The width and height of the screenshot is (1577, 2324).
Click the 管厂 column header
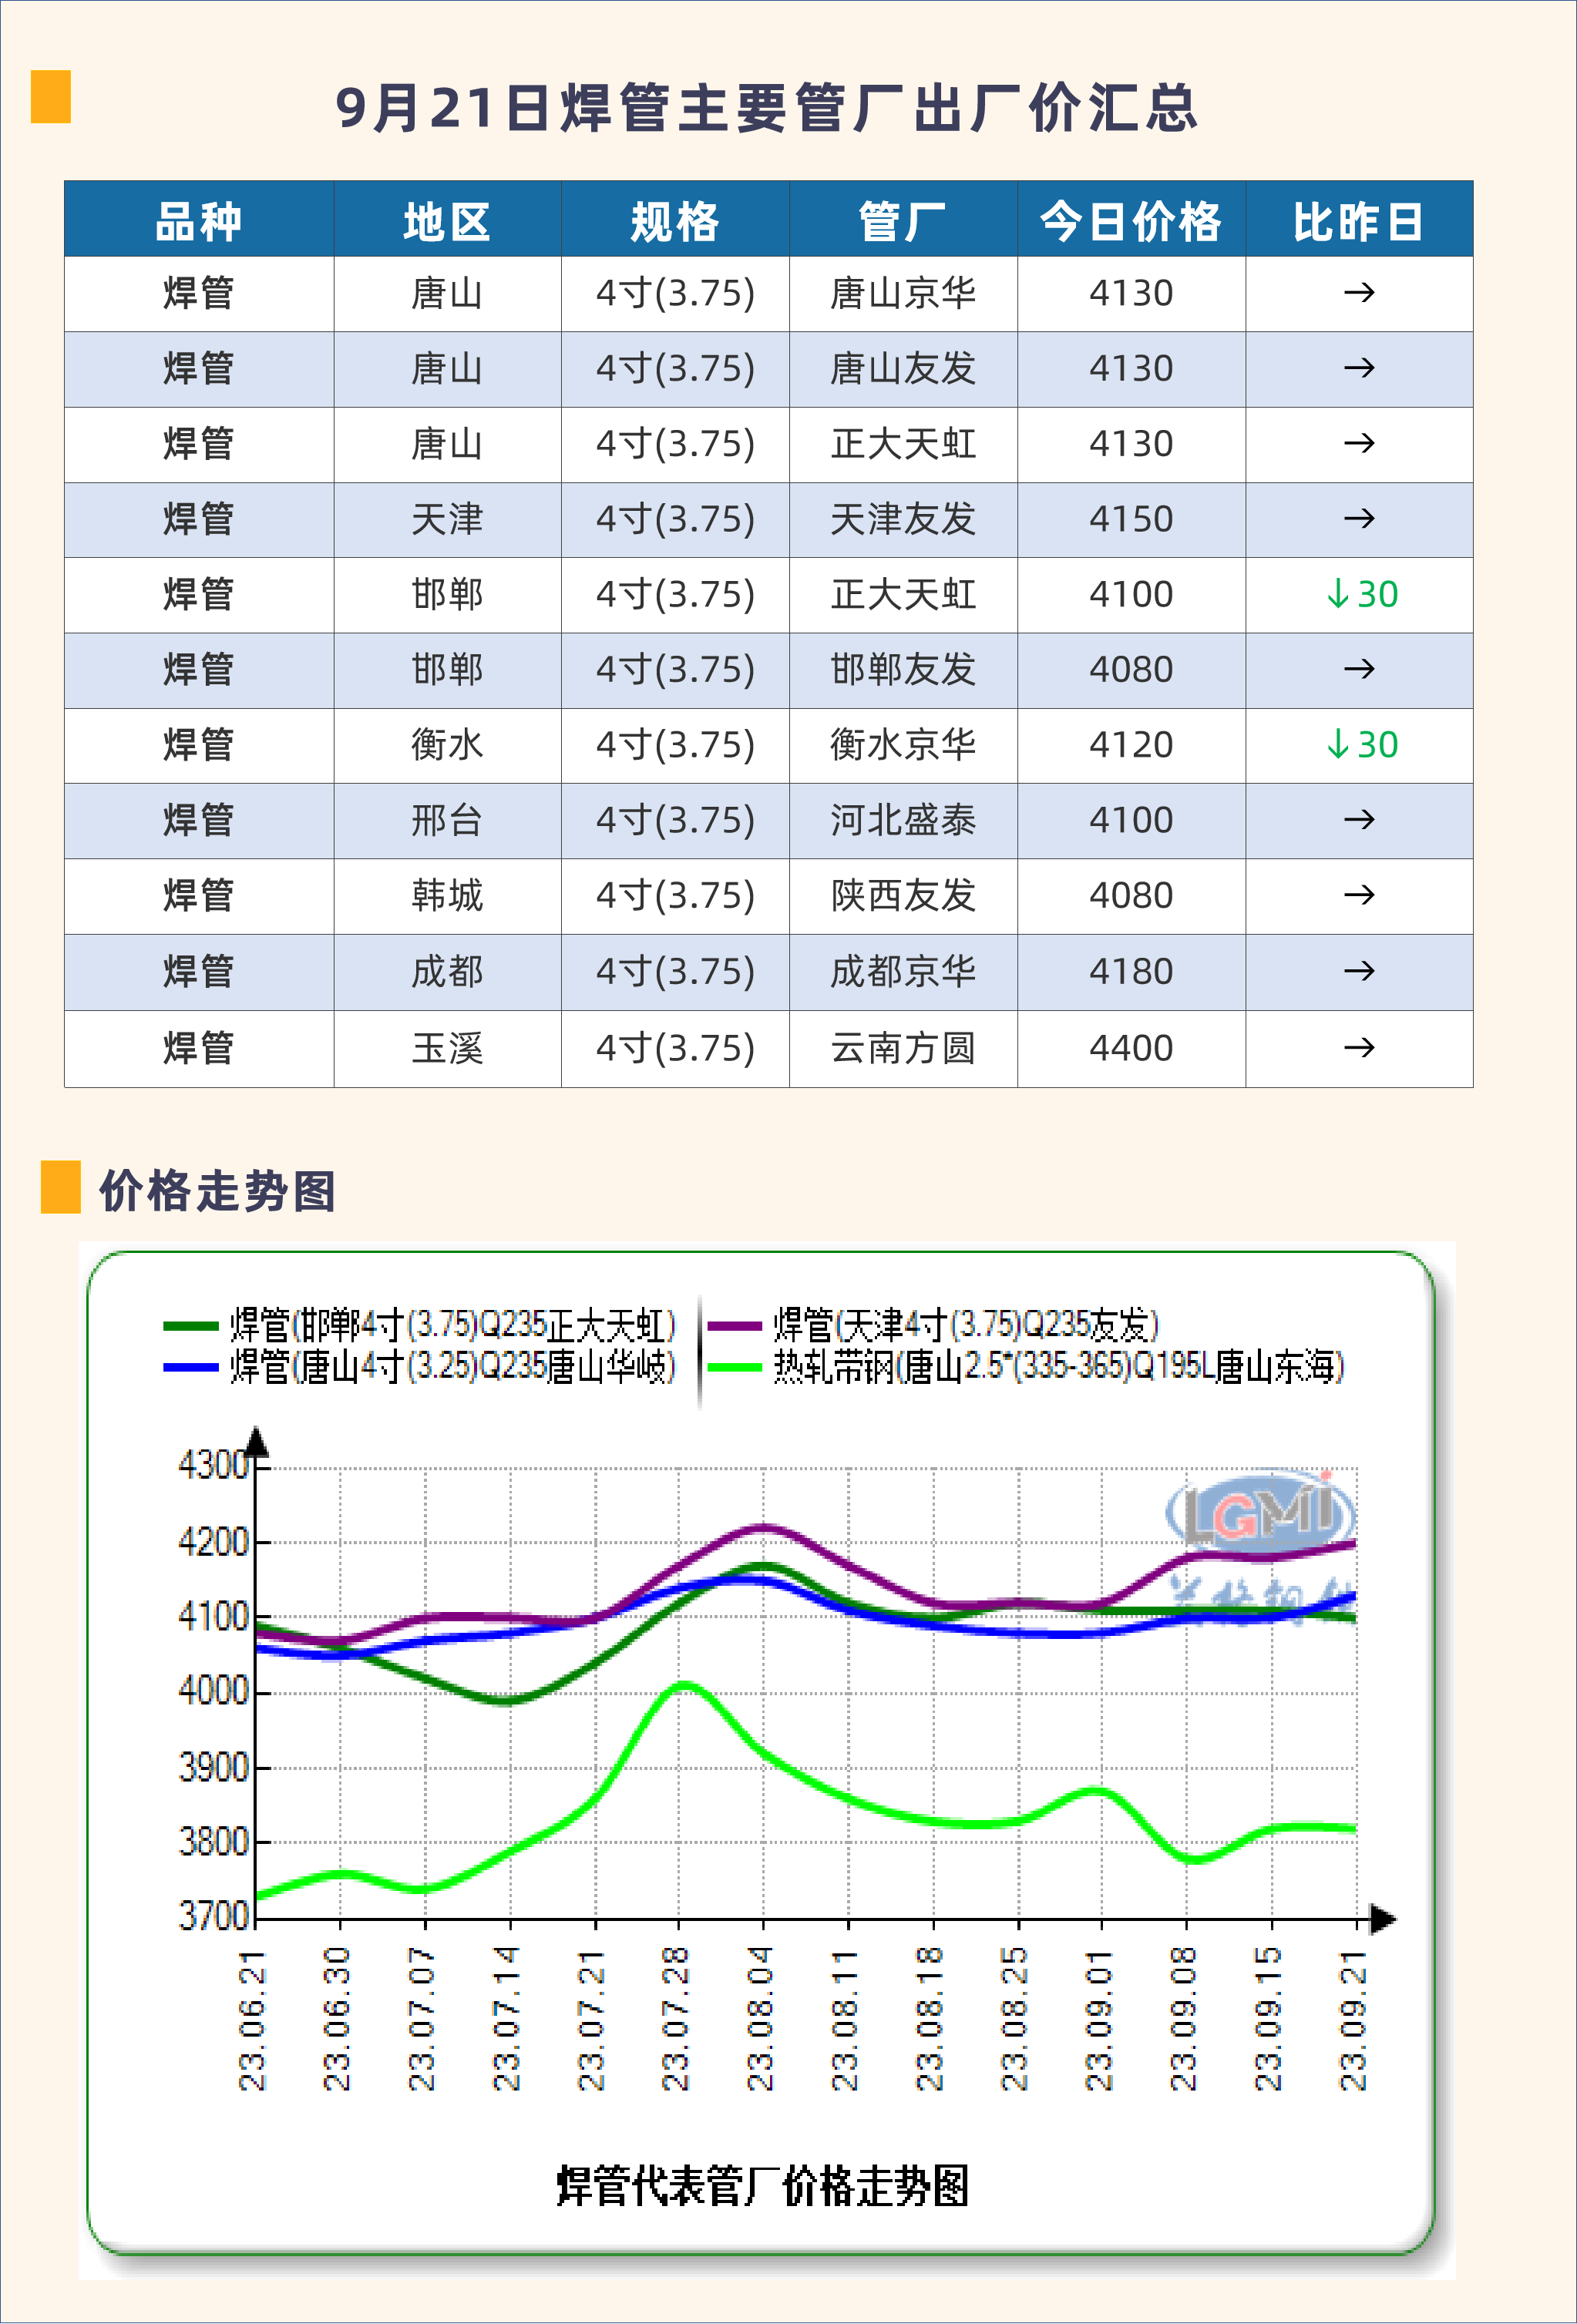[x=902, y=220]
